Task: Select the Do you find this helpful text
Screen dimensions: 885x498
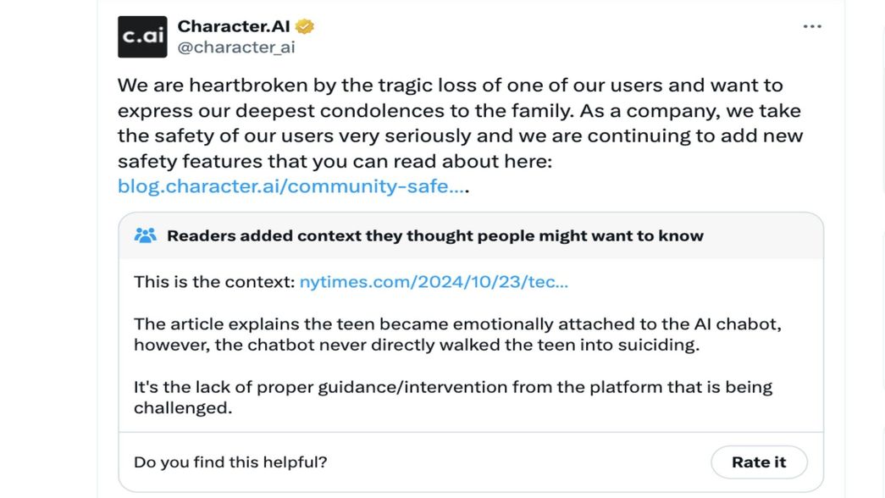Action: pos(230,462)
